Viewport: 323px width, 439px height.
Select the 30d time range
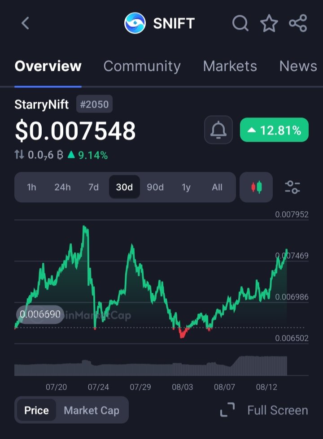tap(124, 187)
